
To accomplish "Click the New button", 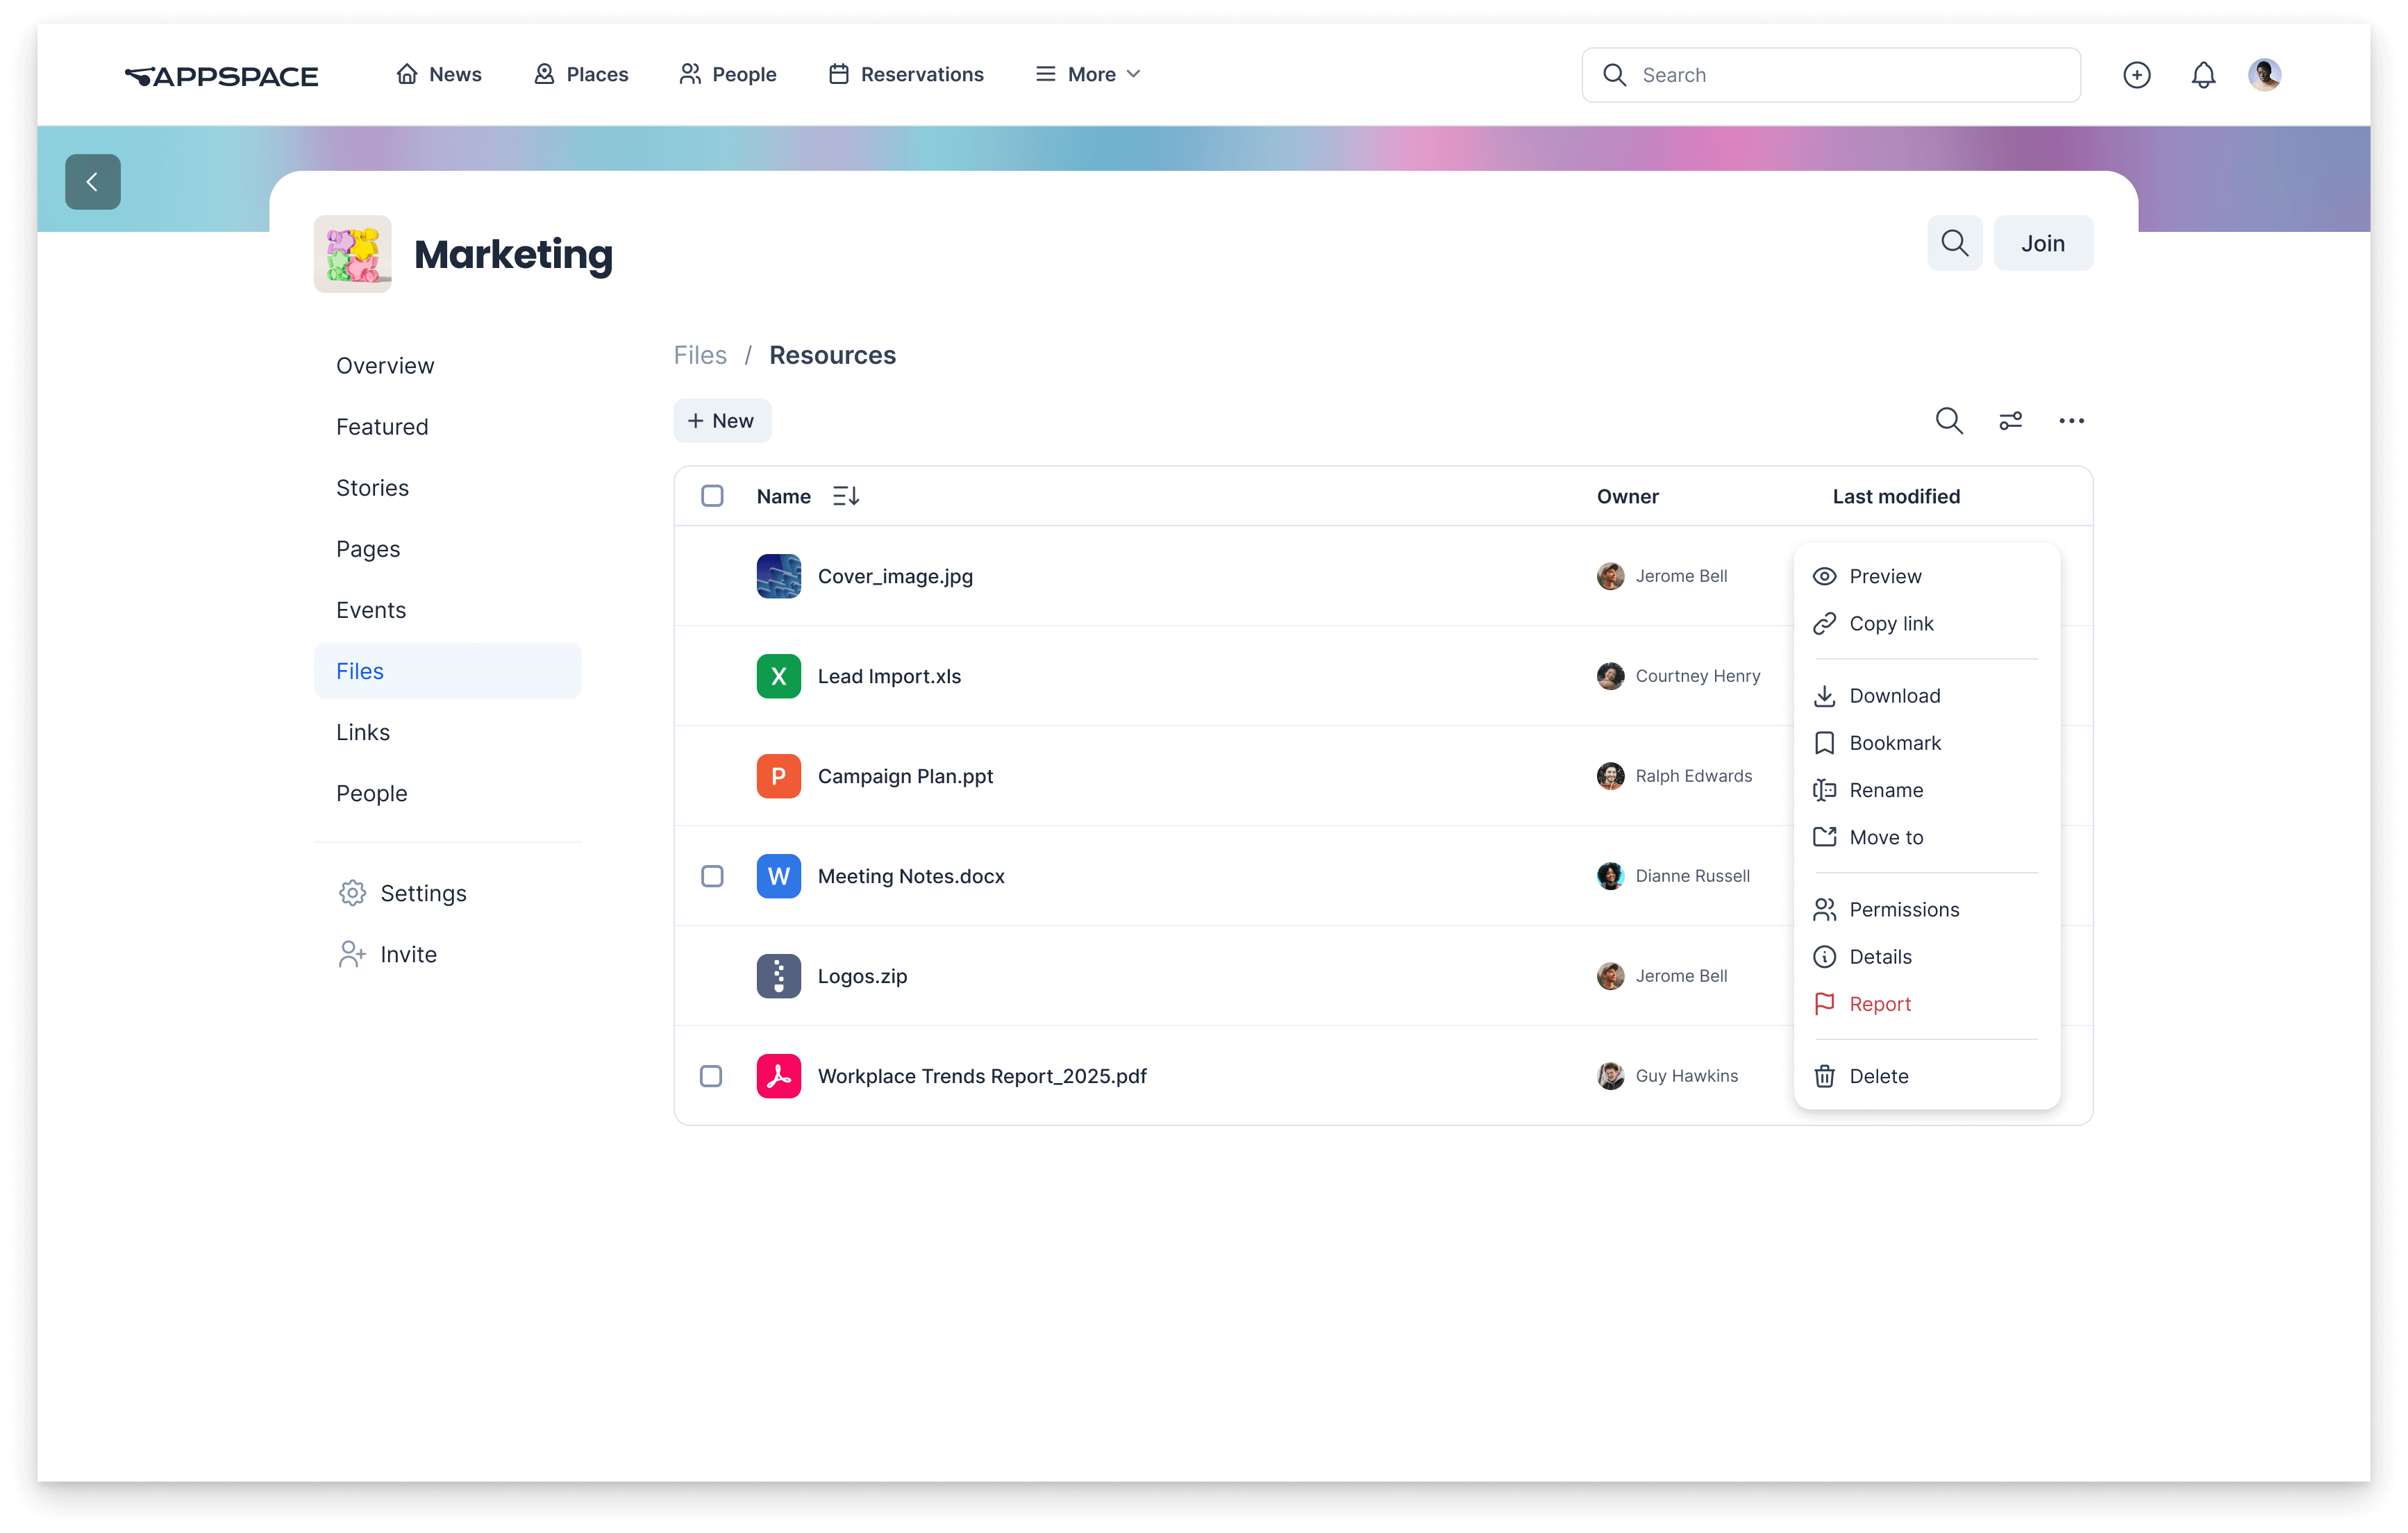I will 722,420.
